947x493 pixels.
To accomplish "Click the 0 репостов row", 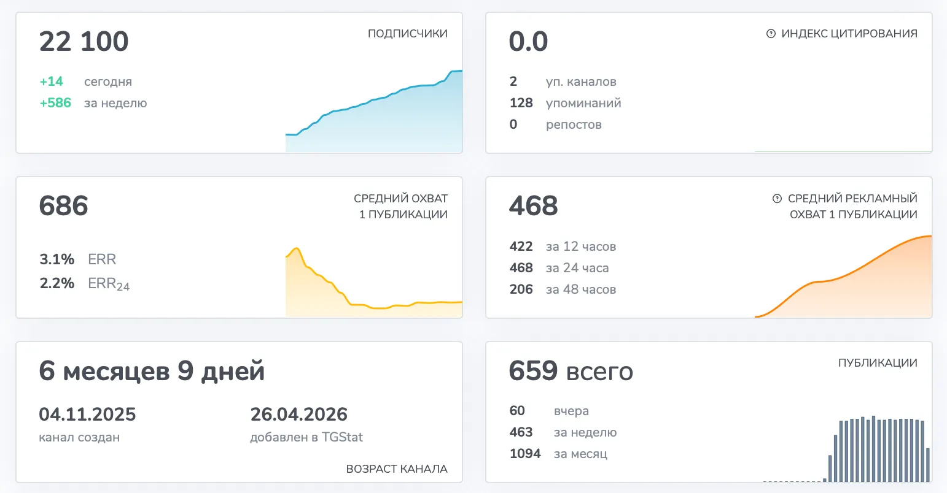I will tap(556, 124).
